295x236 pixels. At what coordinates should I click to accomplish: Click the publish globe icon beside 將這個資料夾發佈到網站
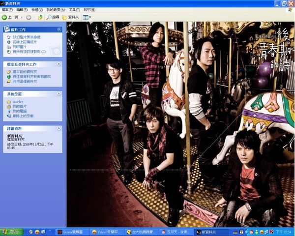pyautogui.click(x=9, y=77)
